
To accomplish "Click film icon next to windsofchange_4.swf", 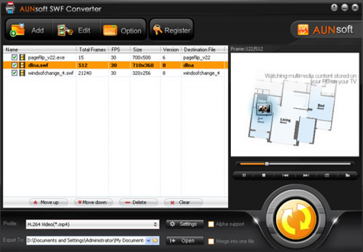I will (x=22, y=73).
